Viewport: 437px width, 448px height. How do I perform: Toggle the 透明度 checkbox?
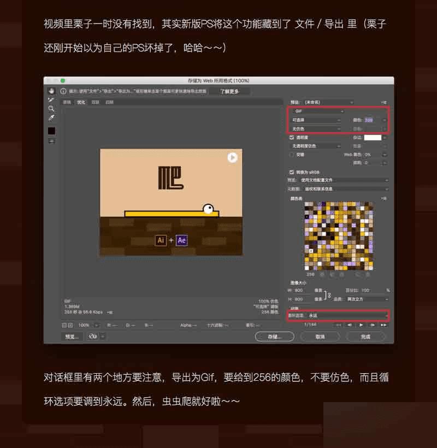point(292,138)
